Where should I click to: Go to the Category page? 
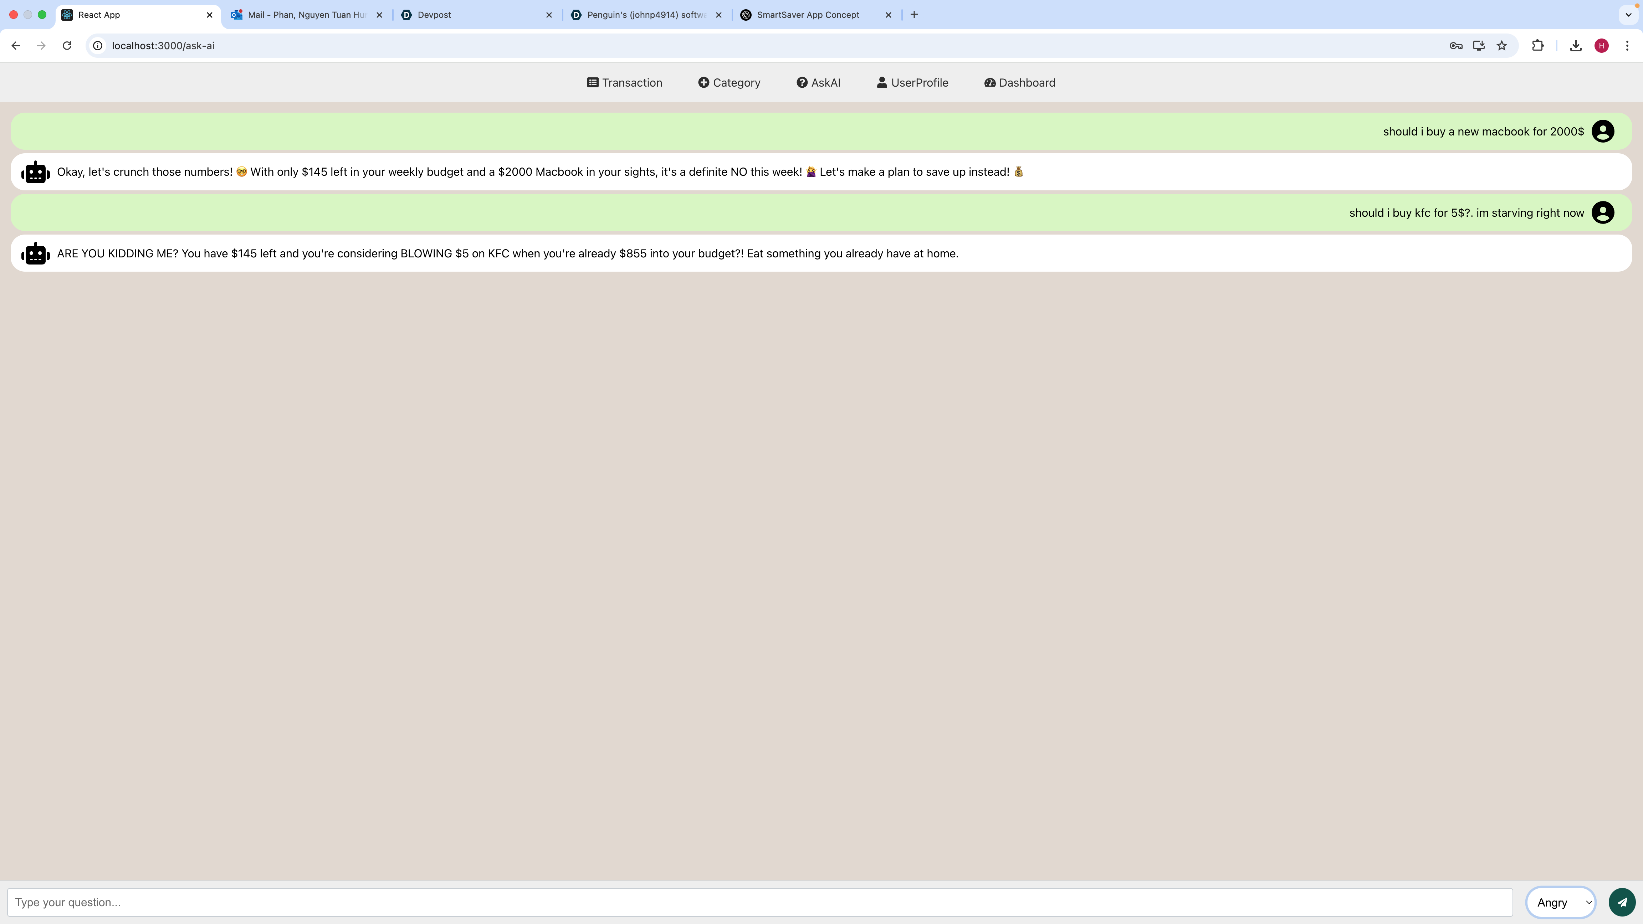click(729, 83)
